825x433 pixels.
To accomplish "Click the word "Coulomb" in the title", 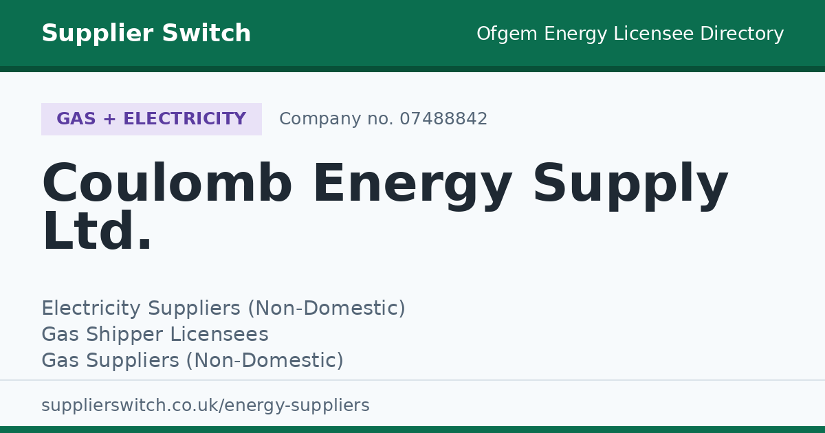I will coord(168,184).
